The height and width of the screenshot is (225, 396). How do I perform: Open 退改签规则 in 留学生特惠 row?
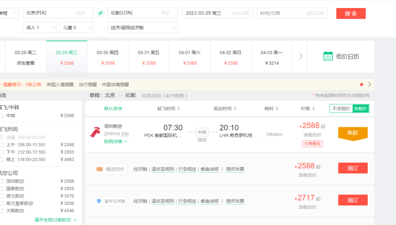coord(163,201)
